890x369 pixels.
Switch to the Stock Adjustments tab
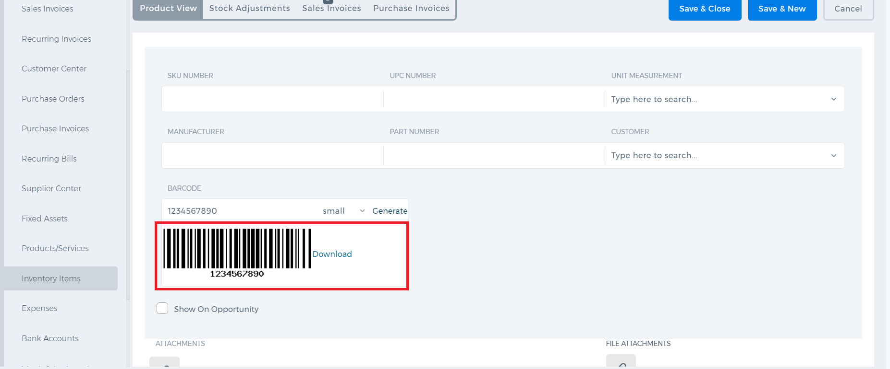click(x=250, y=9)
